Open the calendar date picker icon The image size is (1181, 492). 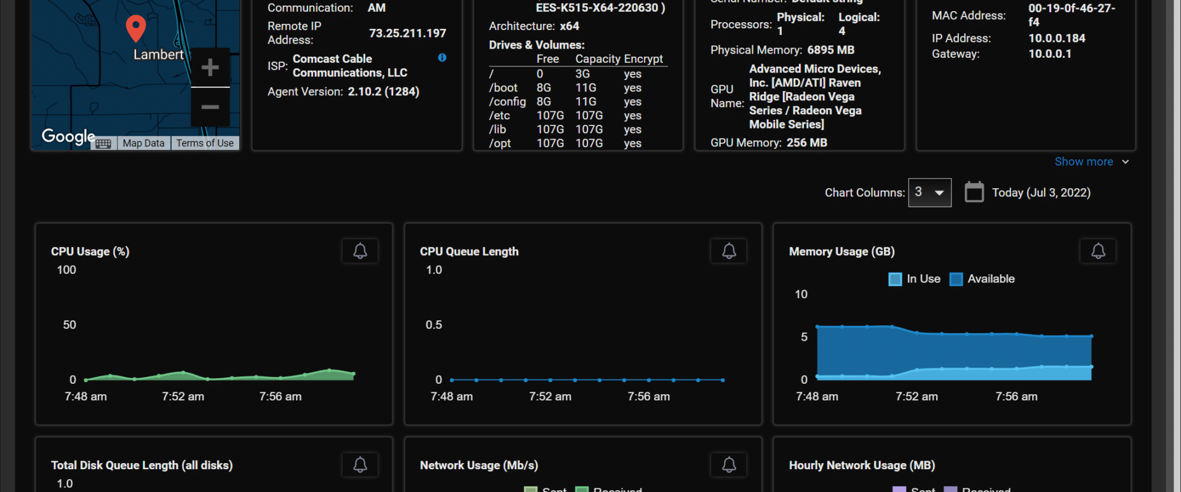(x=974, y=192)
